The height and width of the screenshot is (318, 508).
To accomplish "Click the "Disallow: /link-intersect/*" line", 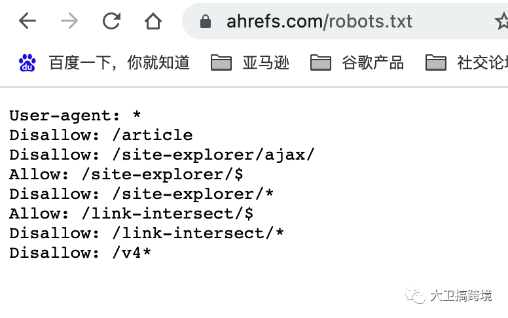I will click(x=147, y=233).
